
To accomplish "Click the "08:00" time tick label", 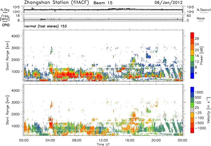I will [77, 140].
